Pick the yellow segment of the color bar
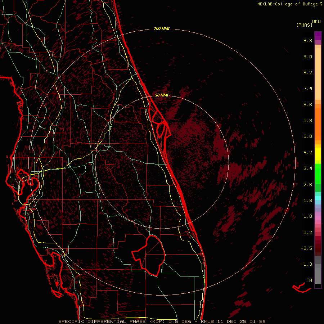 pyautogui.click(x=318, y=154)
